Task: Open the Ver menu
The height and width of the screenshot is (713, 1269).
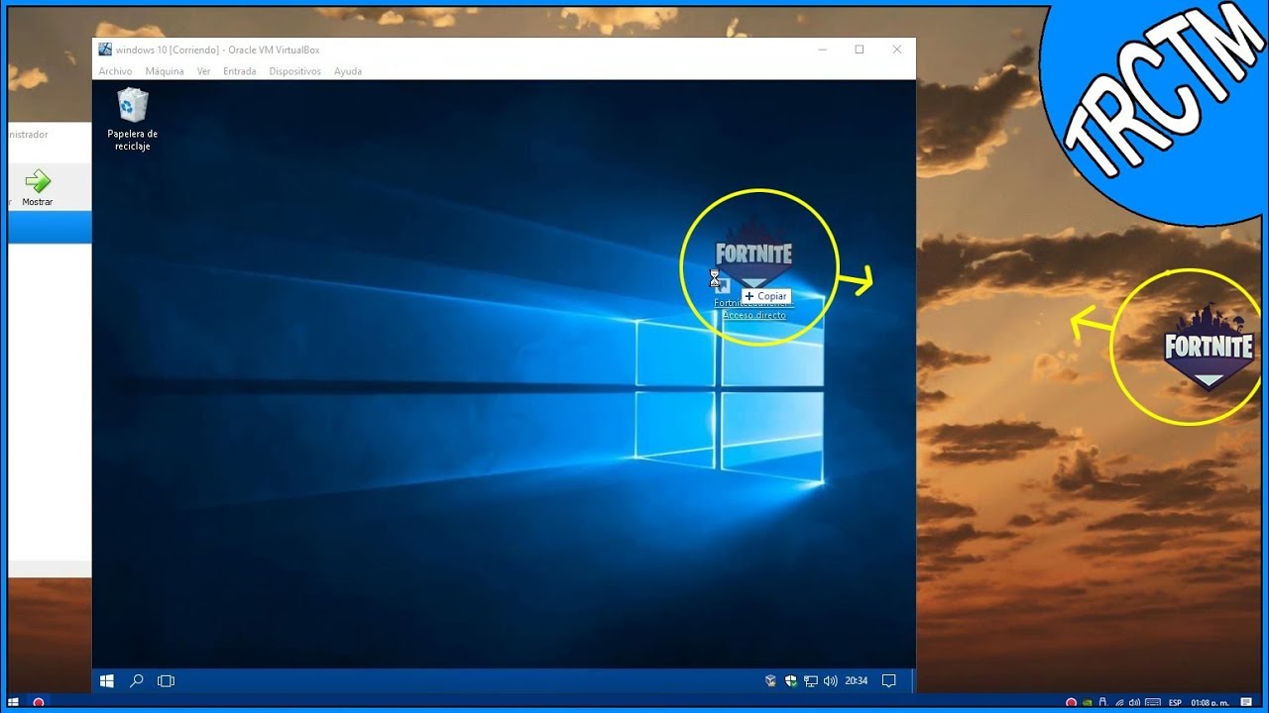Action: [x=203, y=71]
